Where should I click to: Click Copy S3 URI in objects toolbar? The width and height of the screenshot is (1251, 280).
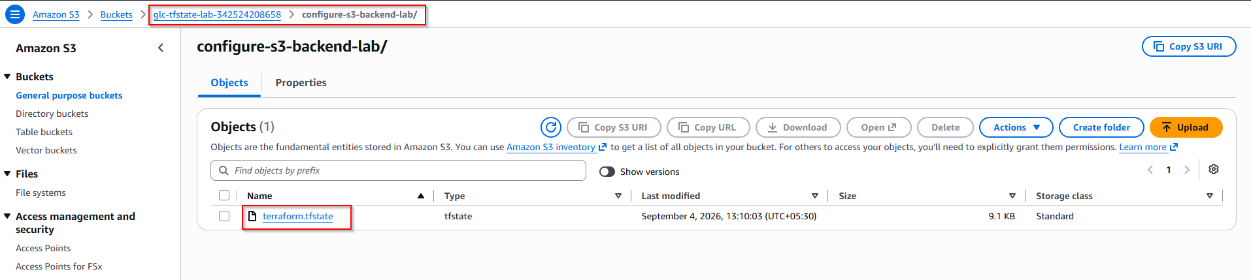point(614,127)
